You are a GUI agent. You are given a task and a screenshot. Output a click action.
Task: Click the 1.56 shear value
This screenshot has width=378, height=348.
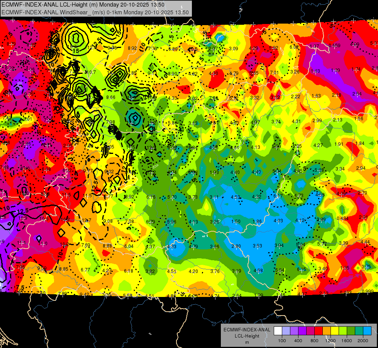pos(359,118)
